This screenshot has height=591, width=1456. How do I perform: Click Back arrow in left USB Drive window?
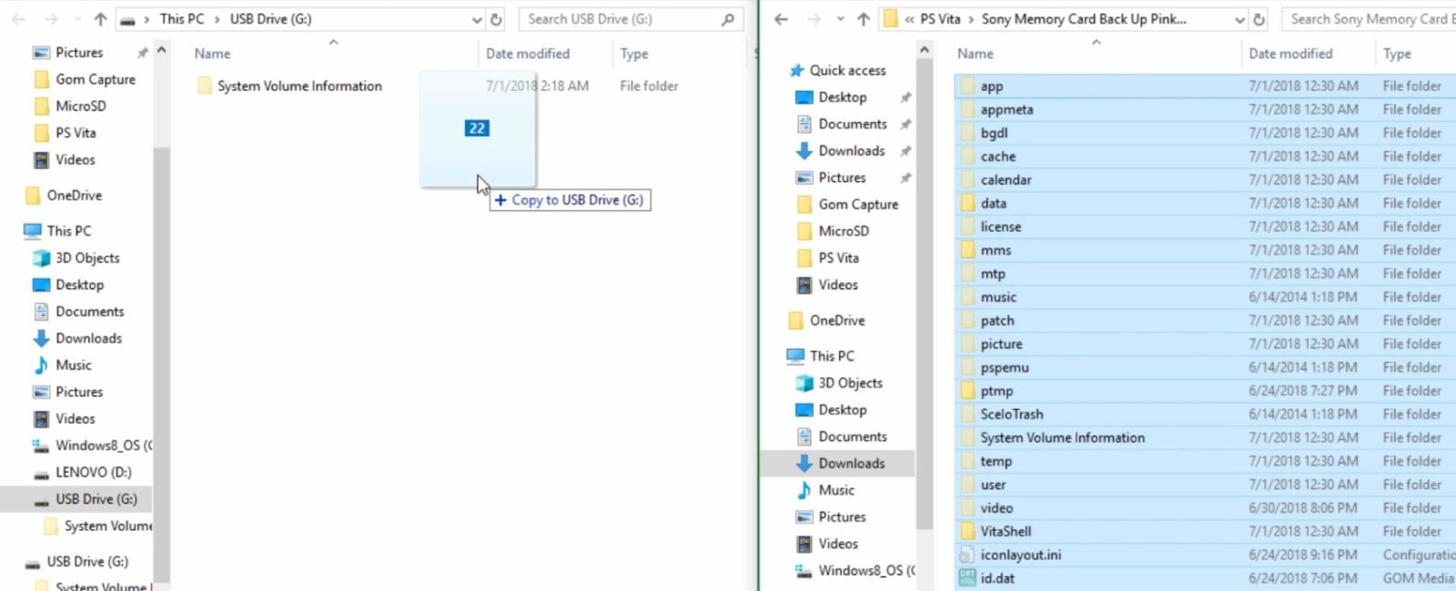tap(17, 19)
